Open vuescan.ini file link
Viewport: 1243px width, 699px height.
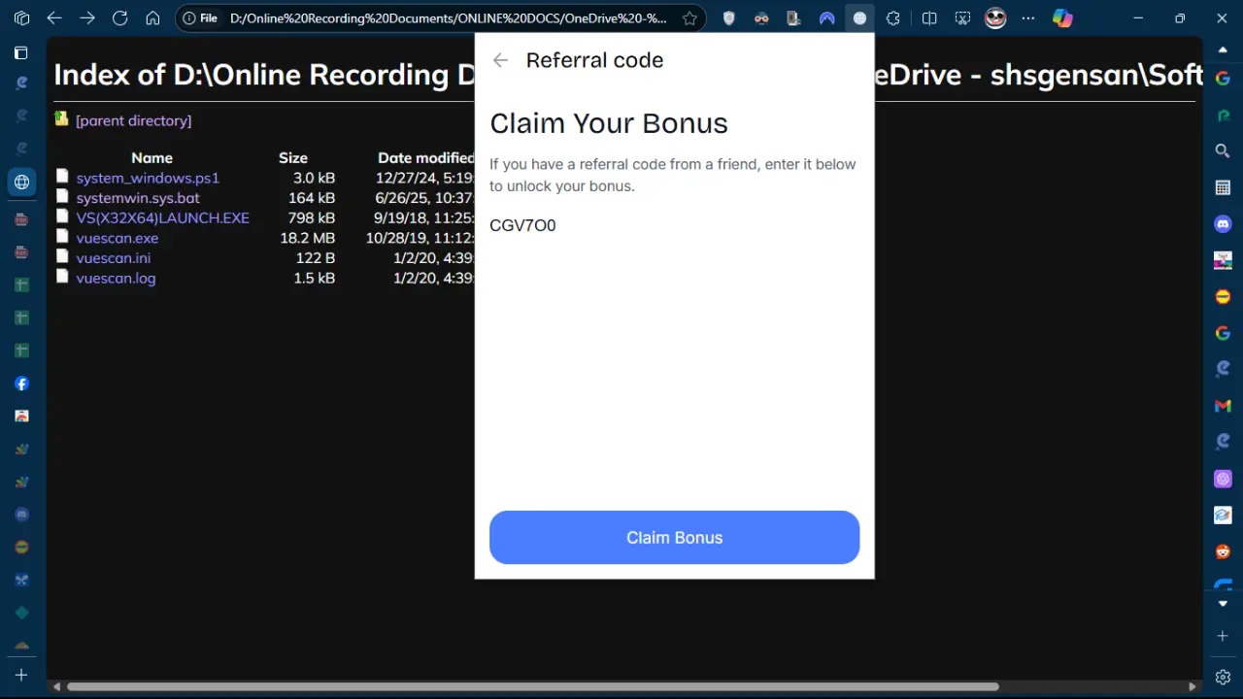coord(114,258)
